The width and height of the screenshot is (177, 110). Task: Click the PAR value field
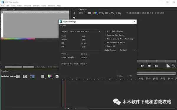click(84, 47)
